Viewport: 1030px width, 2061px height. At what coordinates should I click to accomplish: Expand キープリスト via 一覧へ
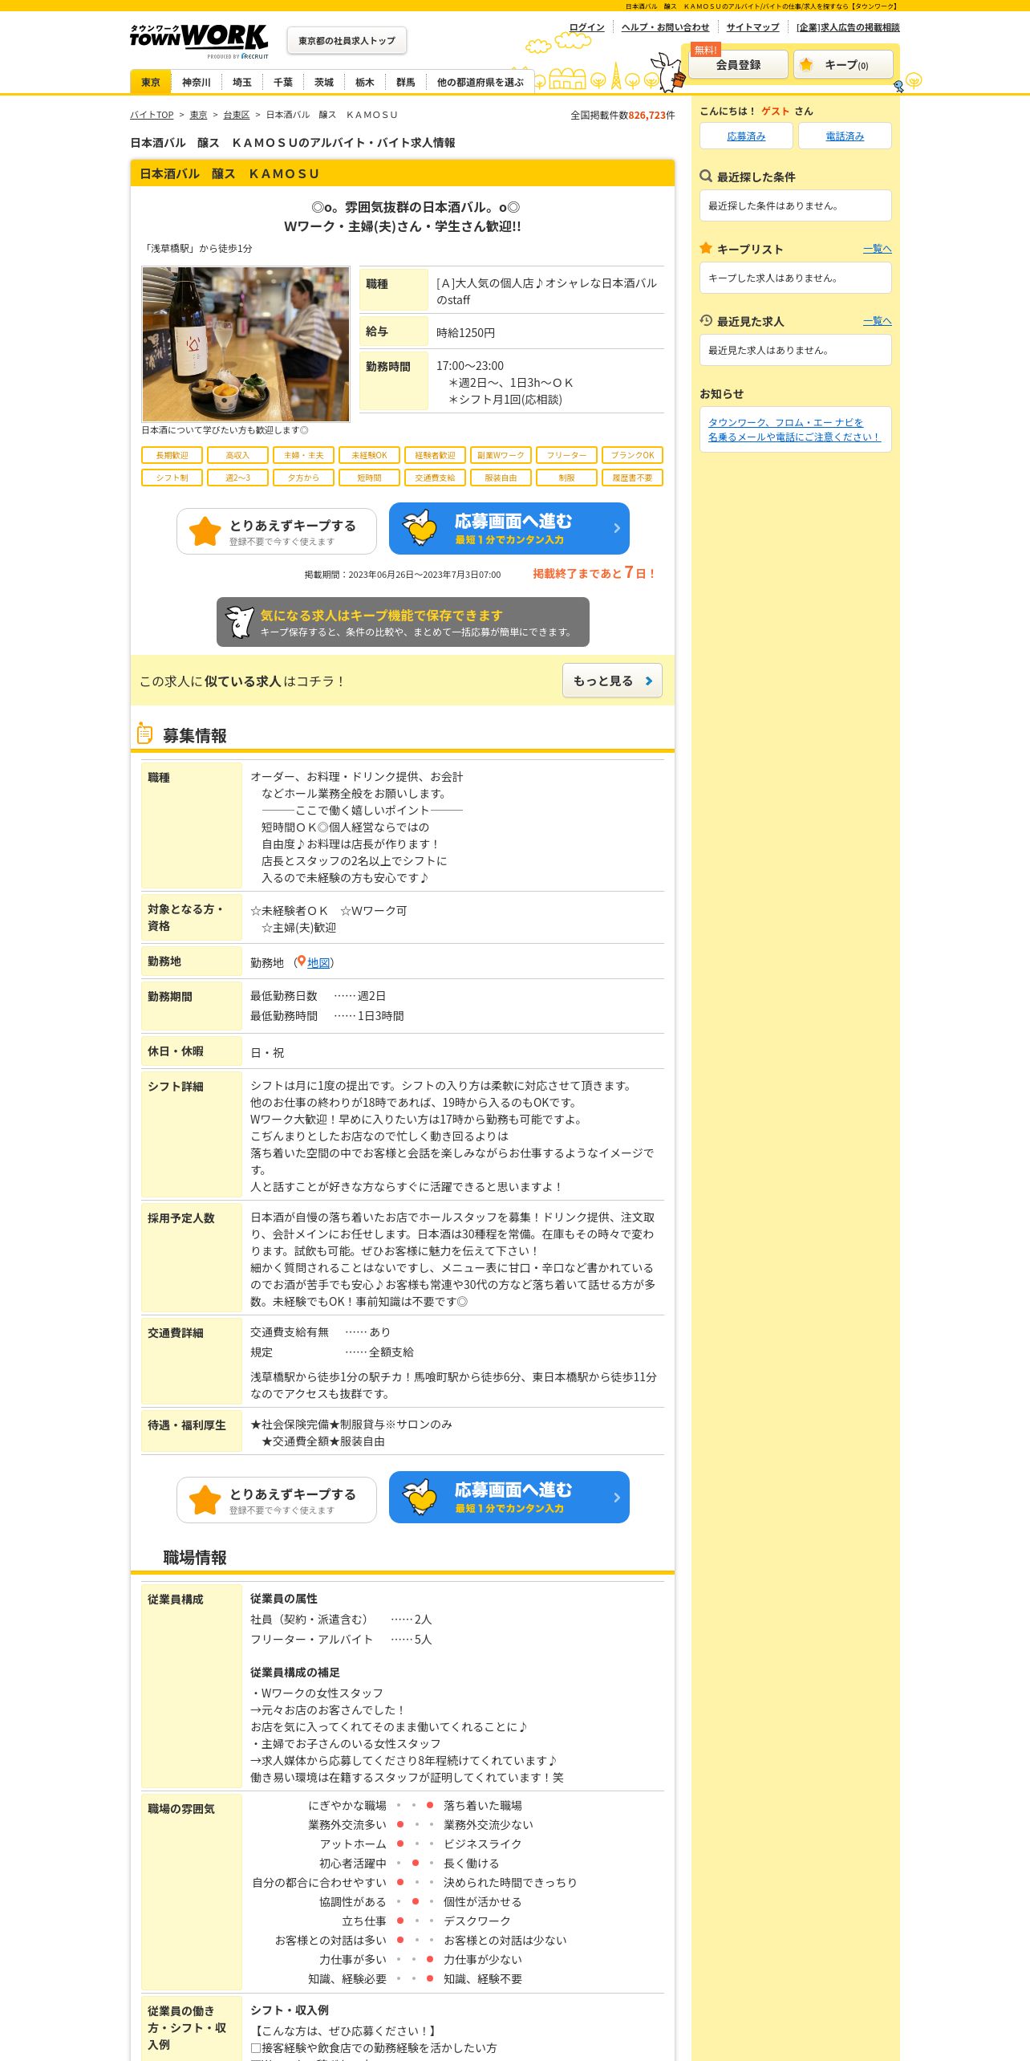point(877,249)
